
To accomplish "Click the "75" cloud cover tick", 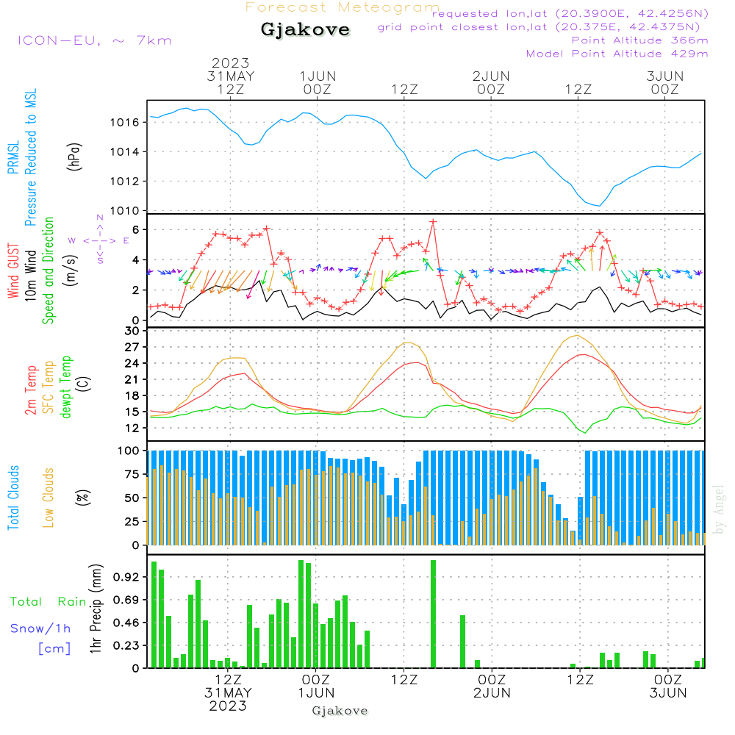I will tap(132, 475).
